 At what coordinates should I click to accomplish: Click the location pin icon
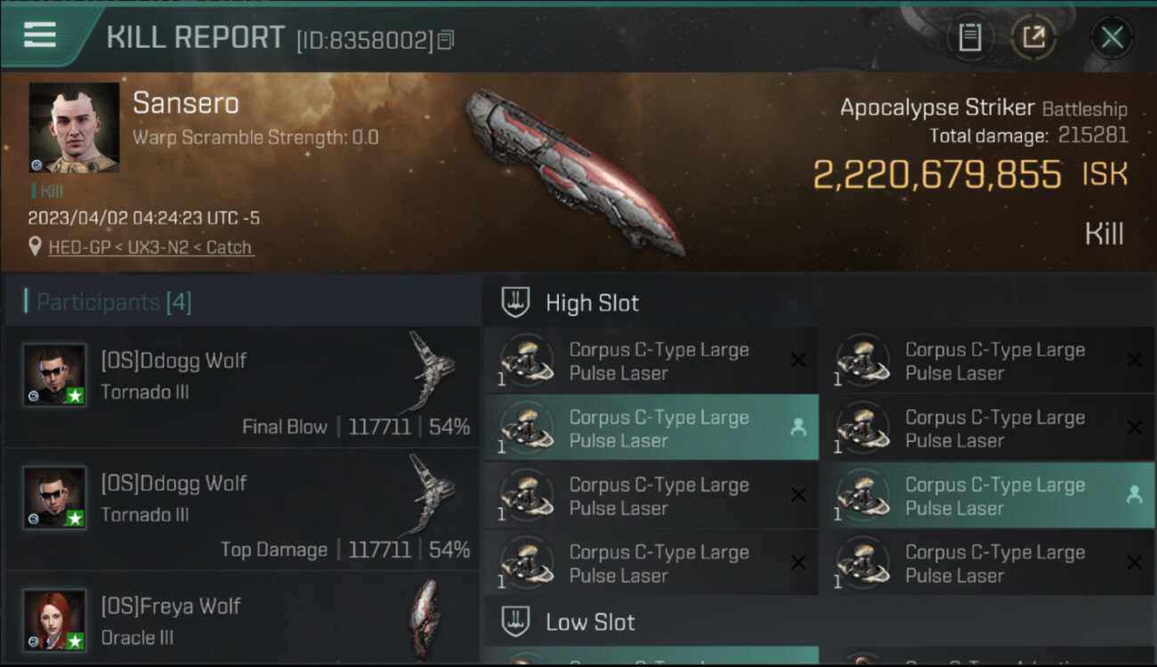35,247
